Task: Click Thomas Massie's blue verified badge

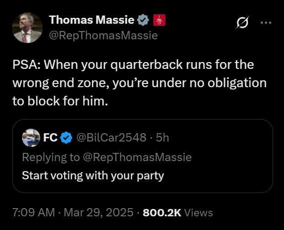Action: point(143,20)
